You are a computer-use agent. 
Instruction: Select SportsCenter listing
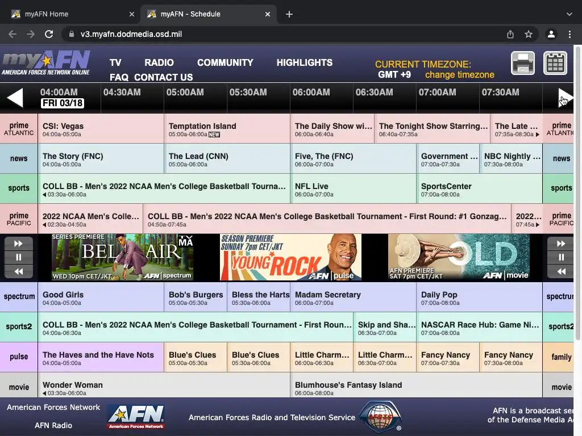pyautogui.click(x=480, y=188)
